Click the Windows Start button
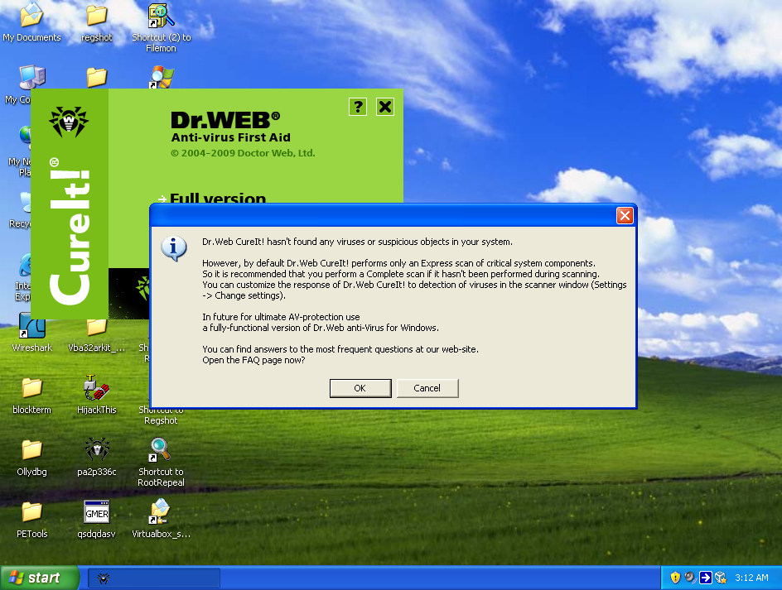The width and height of the screenshot is (782, 590). coord(40,578)
